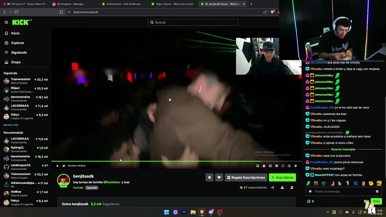The width and height of the screenshot is (386, 217).
Task: Click the shield identity icon in chat input
Action: click(x=310, y=191)
